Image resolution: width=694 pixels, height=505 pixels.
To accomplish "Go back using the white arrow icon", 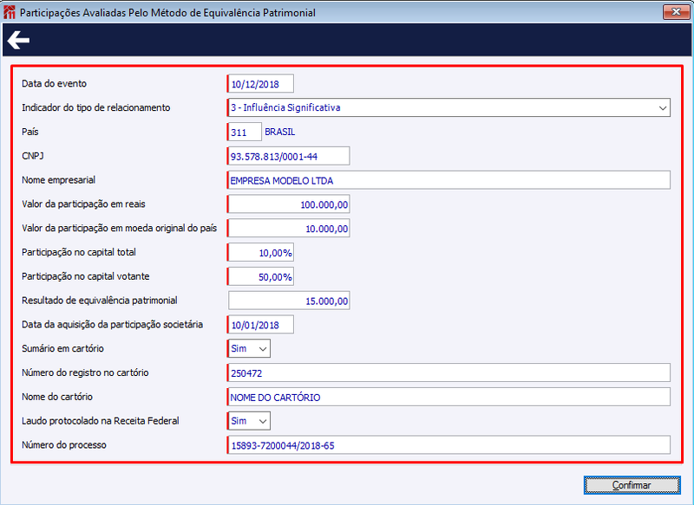I will click(18, 40).
